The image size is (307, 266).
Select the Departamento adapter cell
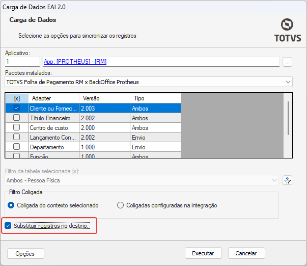(54, 147)
